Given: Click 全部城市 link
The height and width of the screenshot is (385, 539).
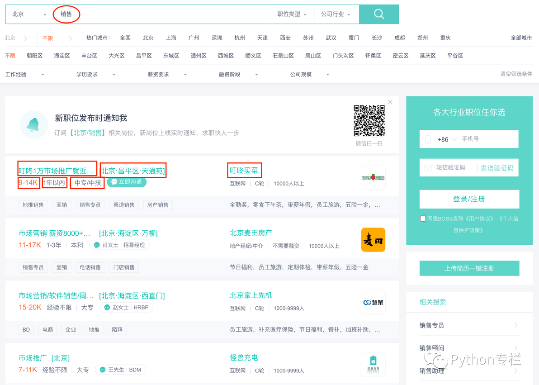Looking at the screenshot, I should pos(521,38).
